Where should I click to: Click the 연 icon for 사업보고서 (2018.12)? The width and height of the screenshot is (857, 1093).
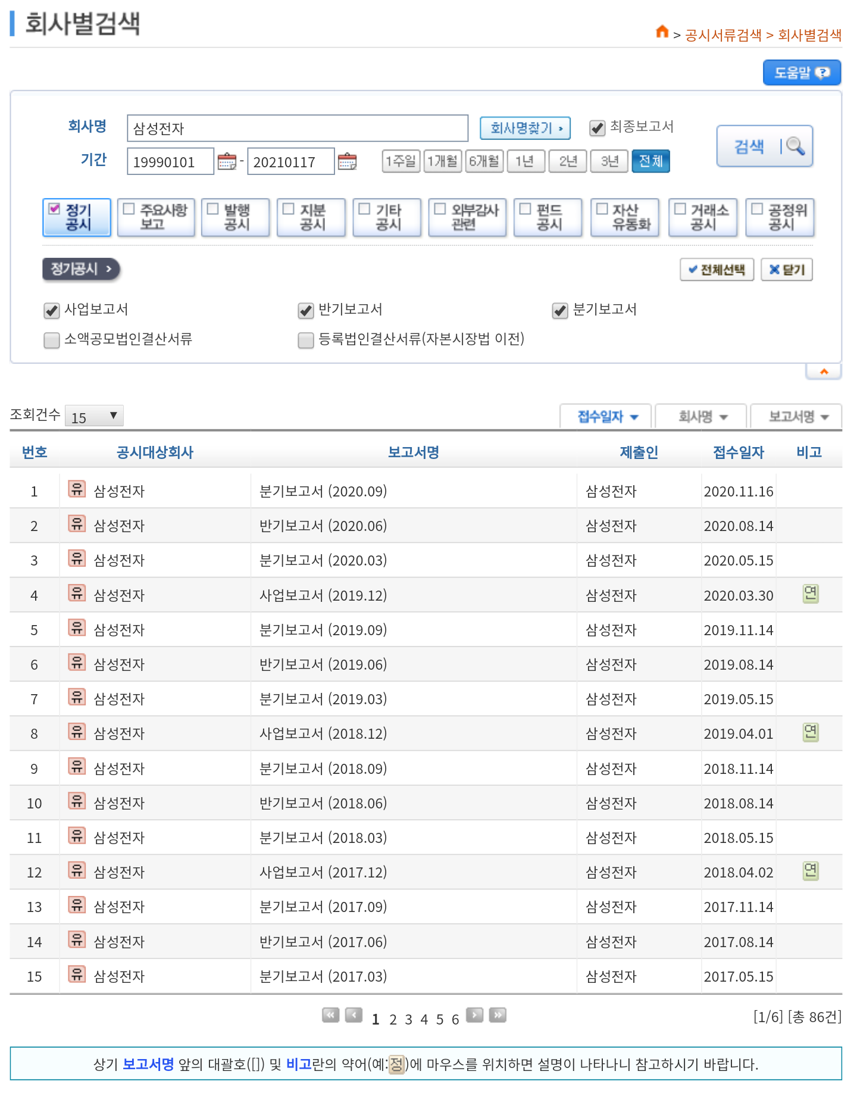coord(811,732)
